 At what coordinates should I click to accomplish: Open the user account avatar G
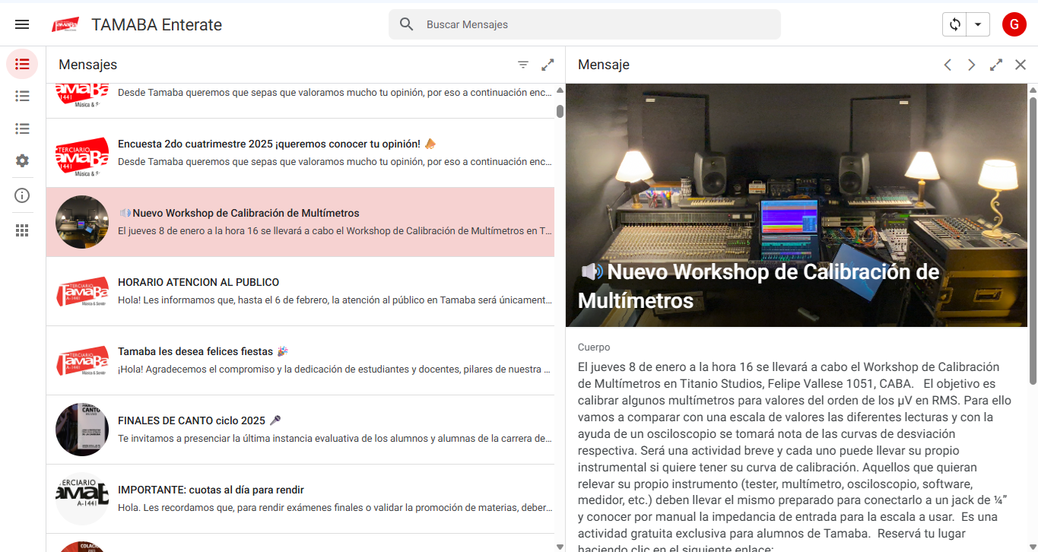[1014, 24]
